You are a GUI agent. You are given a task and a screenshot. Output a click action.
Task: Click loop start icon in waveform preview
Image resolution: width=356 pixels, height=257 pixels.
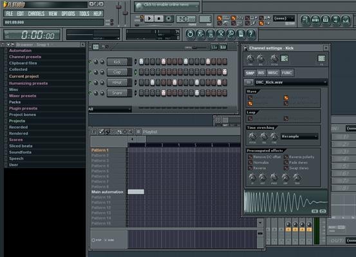pyautogui.click(x=315, y=211)
